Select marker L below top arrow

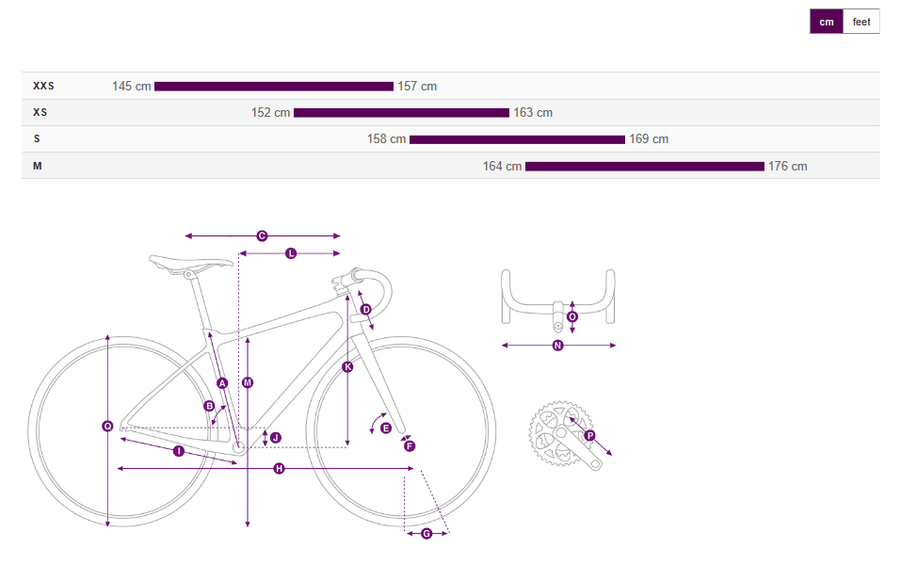coord(291,253)
